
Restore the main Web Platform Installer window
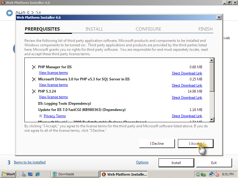click(x=229, y=3)
